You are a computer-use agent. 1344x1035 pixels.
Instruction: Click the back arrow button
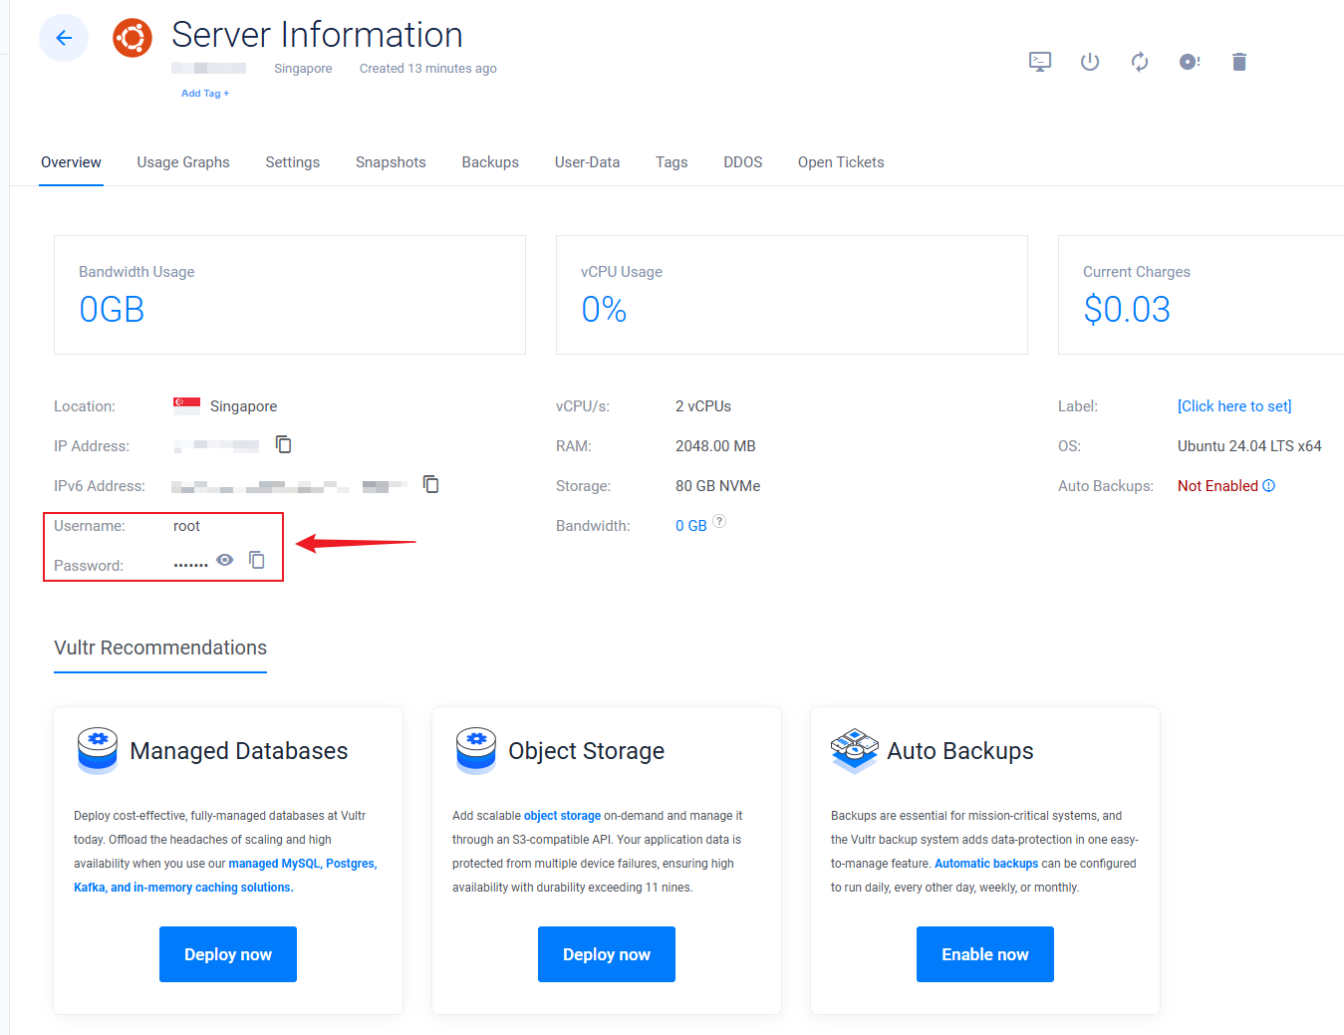(x=64, y=38)
